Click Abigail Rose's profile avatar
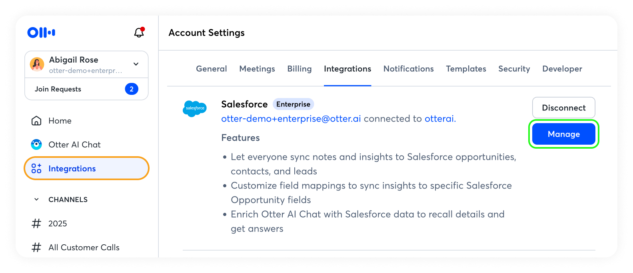This screenshot has width=633, height=273. [x=37, y=64]
